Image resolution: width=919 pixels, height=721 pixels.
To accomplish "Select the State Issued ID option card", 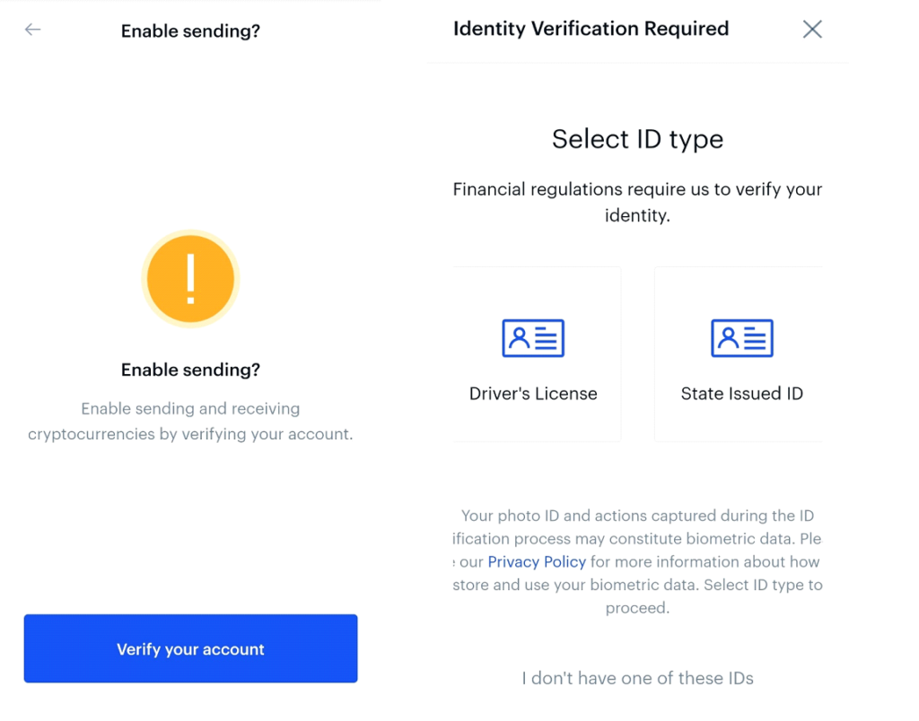I will pos(739,353).
